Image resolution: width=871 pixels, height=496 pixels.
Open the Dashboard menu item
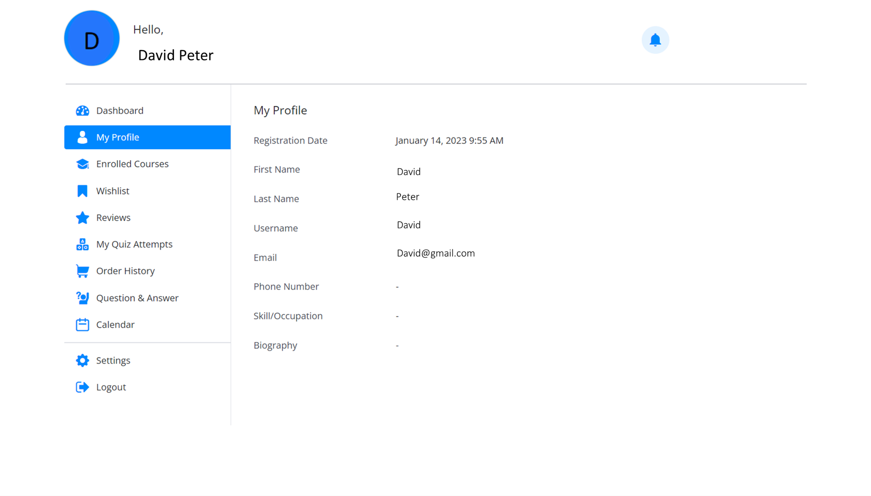click(119, 111)
